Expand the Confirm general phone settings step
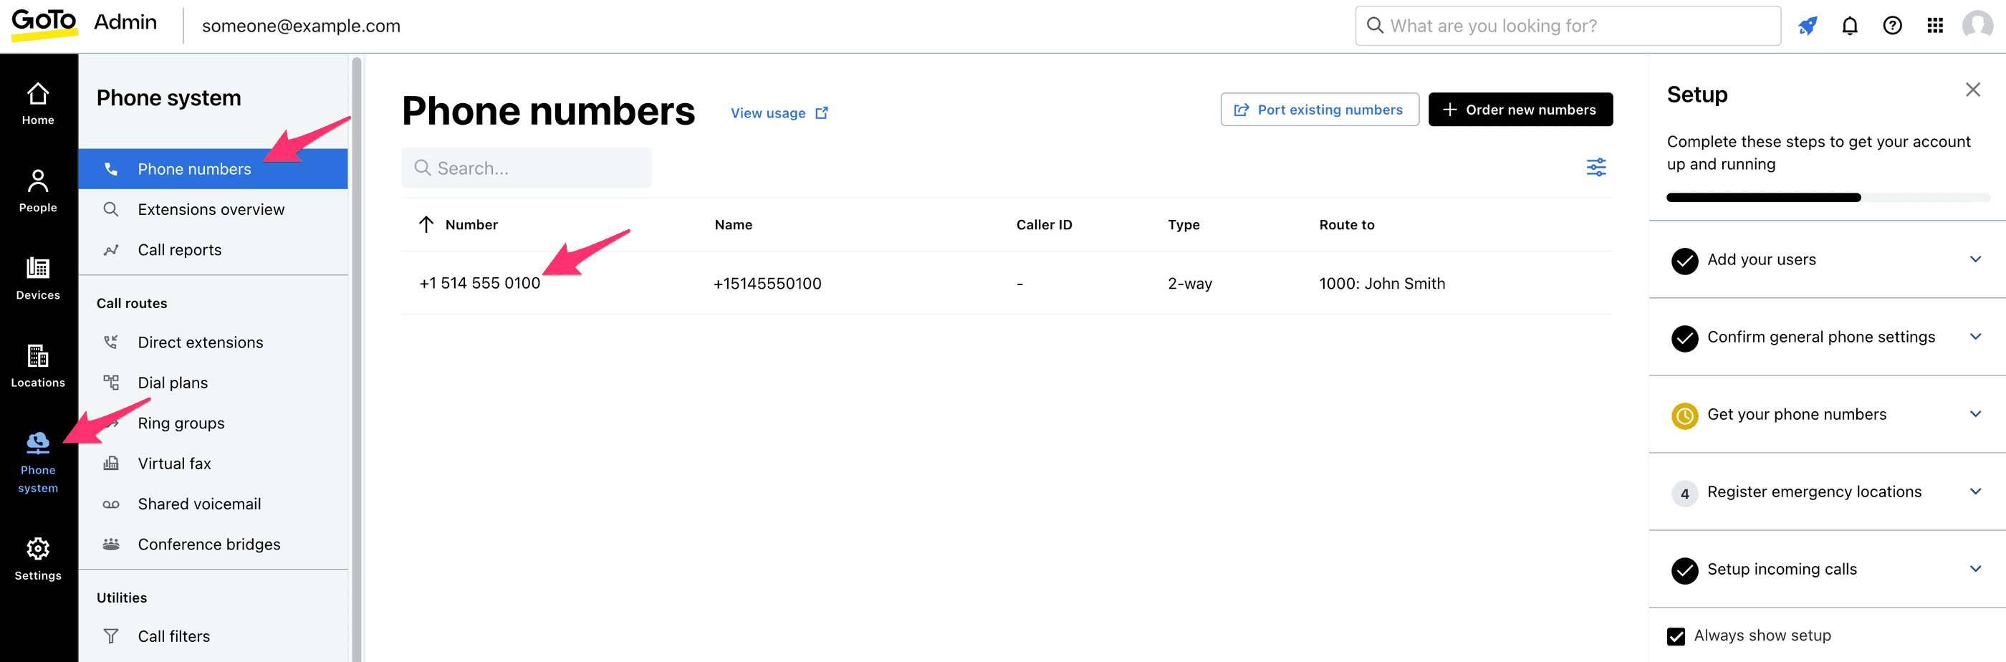The width and height of the screenshot is (2006, 662). click(1976, 337)
